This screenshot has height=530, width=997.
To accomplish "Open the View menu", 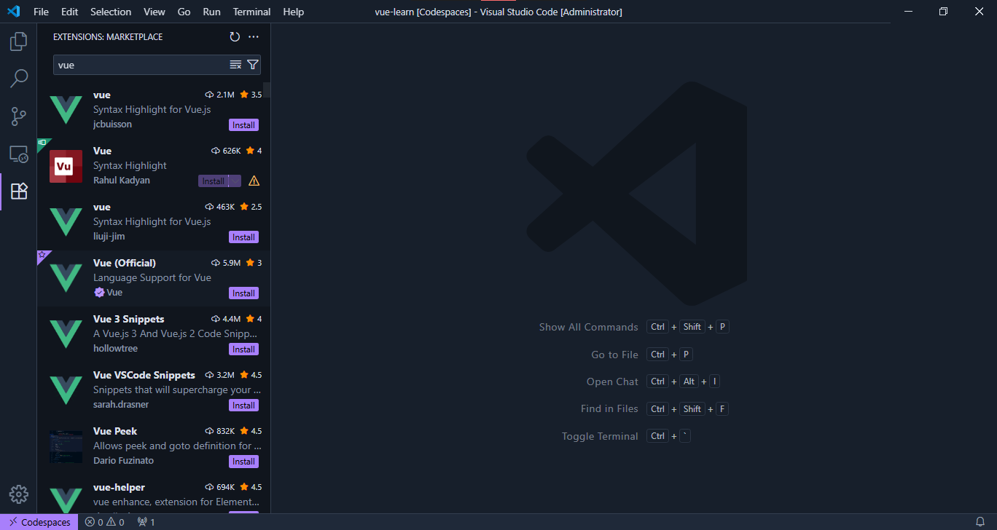I will tap(155, 12).
